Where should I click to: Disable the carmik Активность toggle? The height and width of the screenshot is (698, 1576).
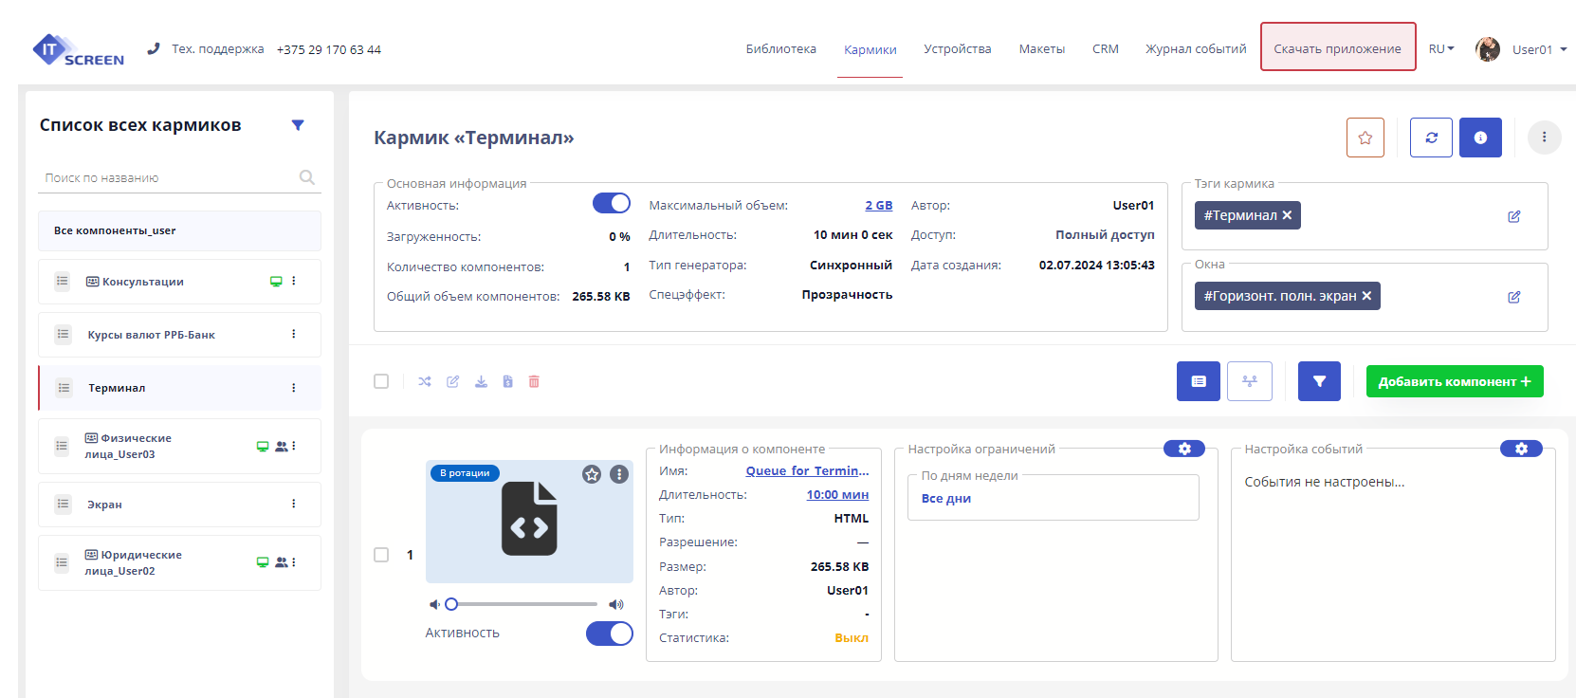point(612,204)
